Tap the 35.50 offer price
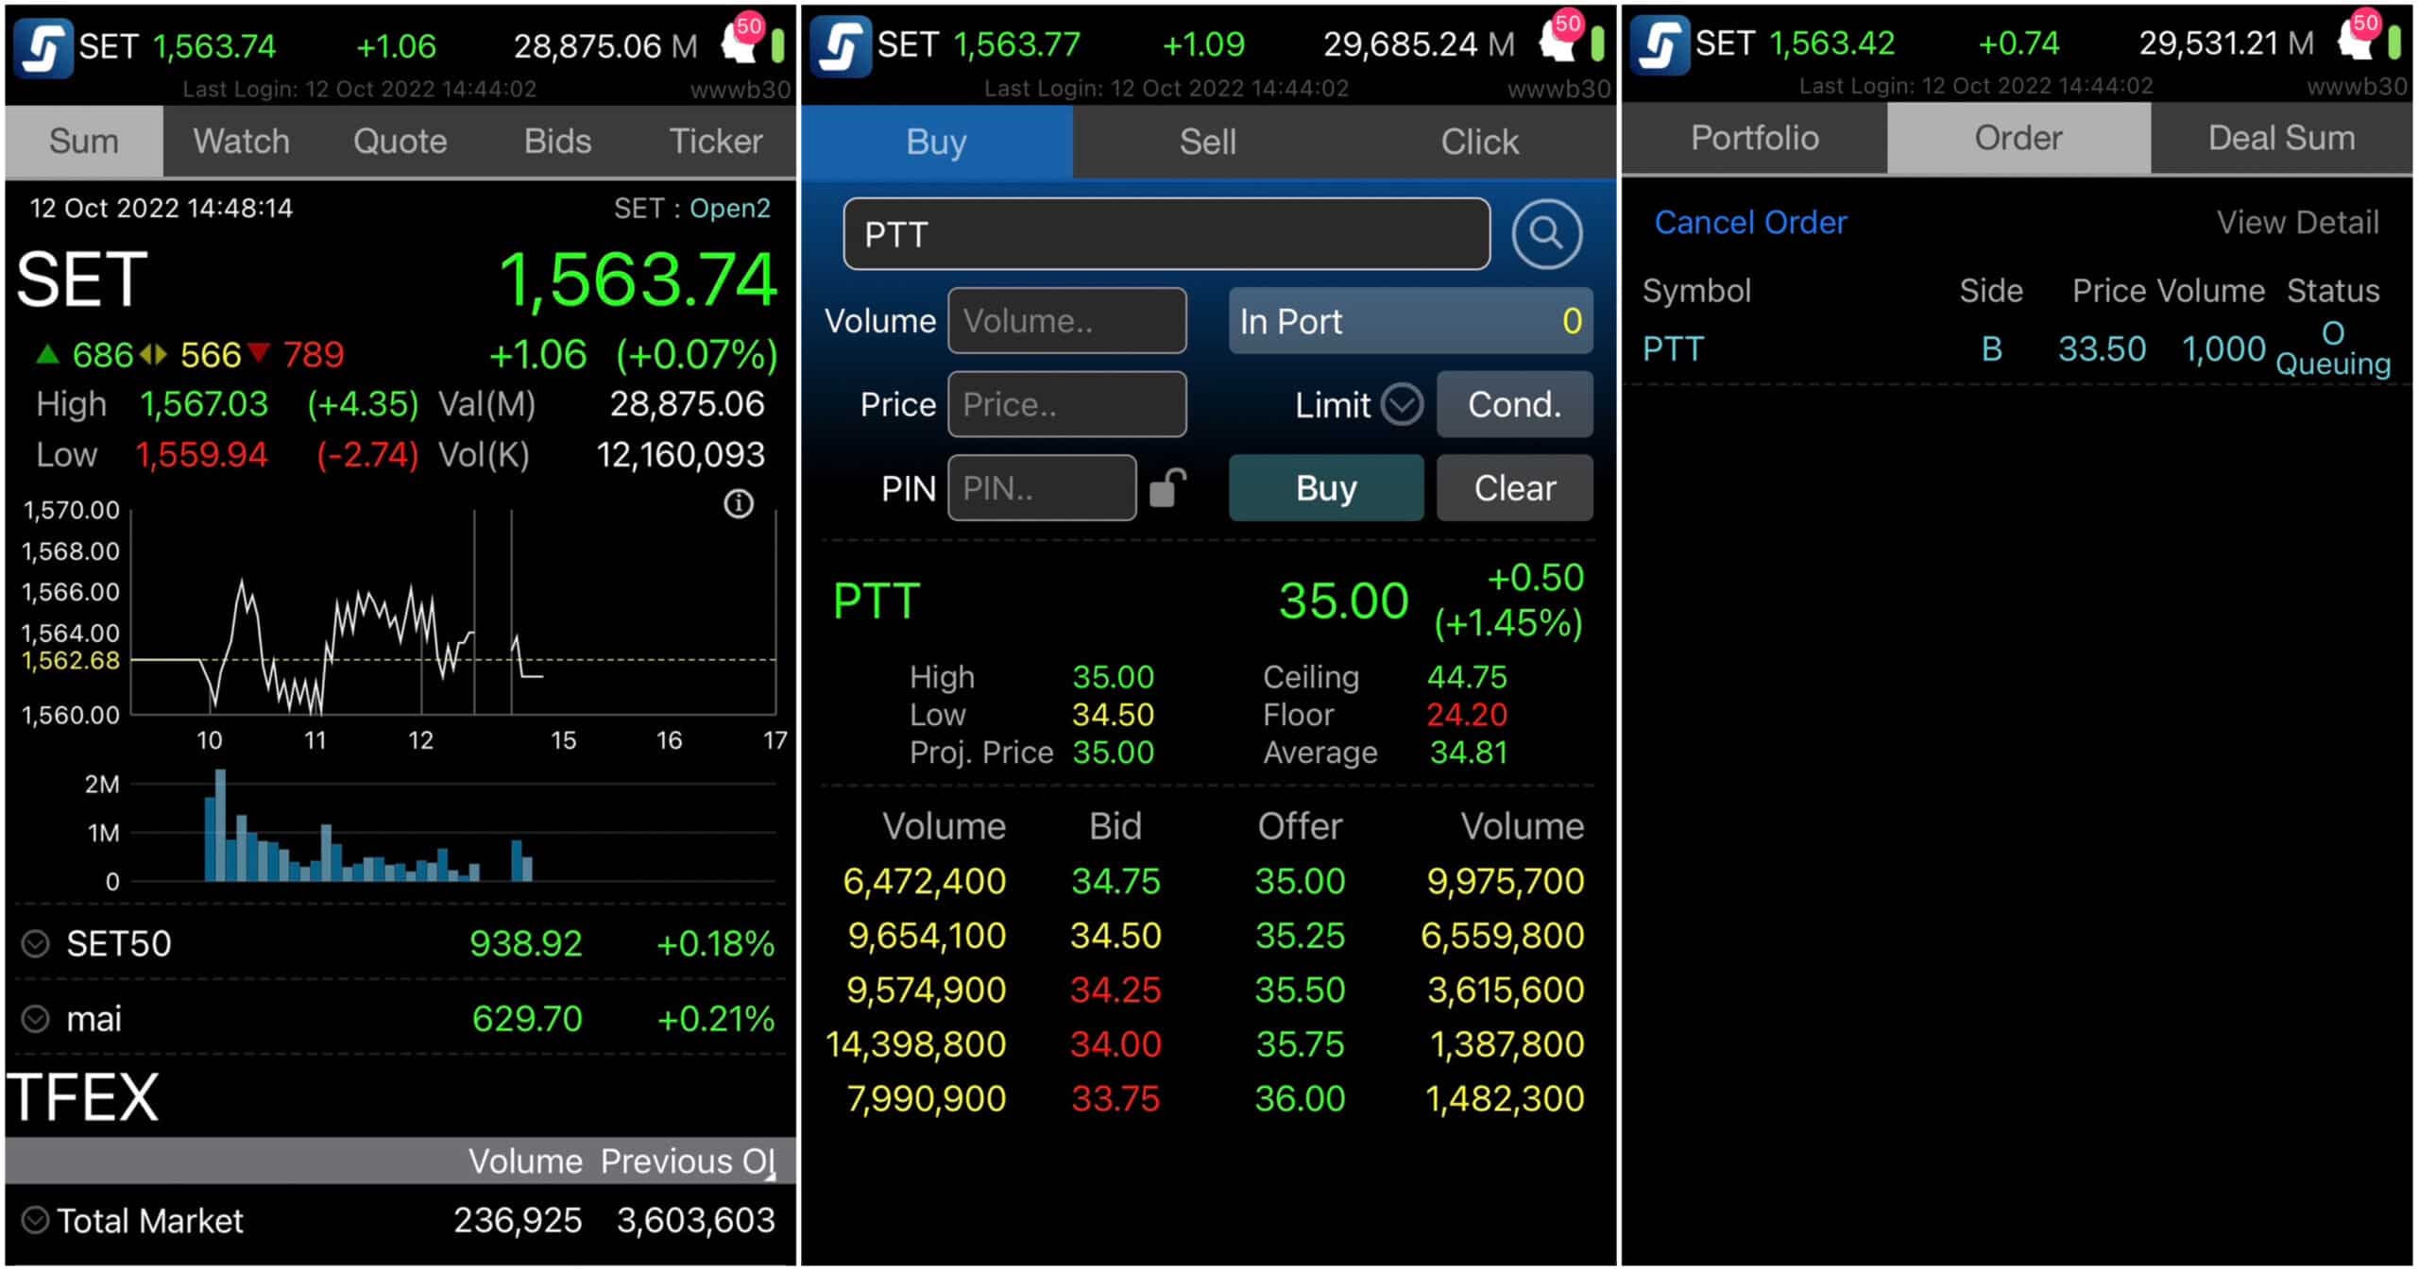 1300,990
